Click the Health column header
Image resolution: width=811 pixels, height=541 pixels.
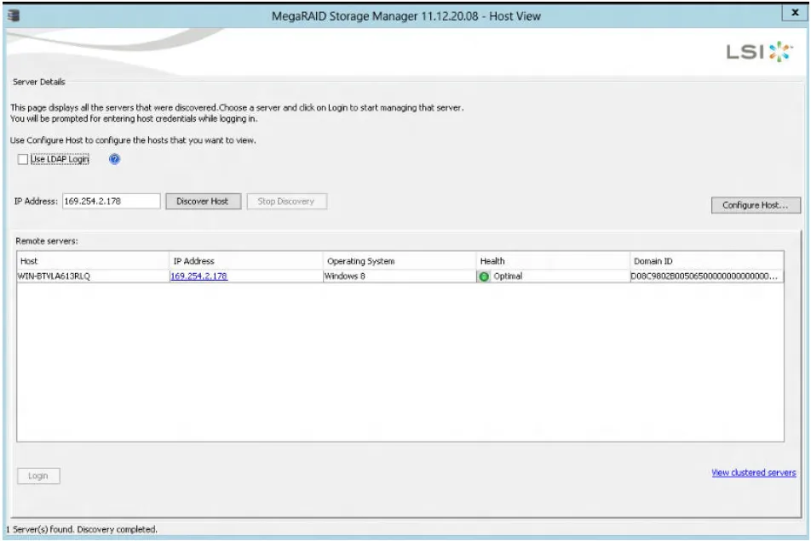[552, 261]
